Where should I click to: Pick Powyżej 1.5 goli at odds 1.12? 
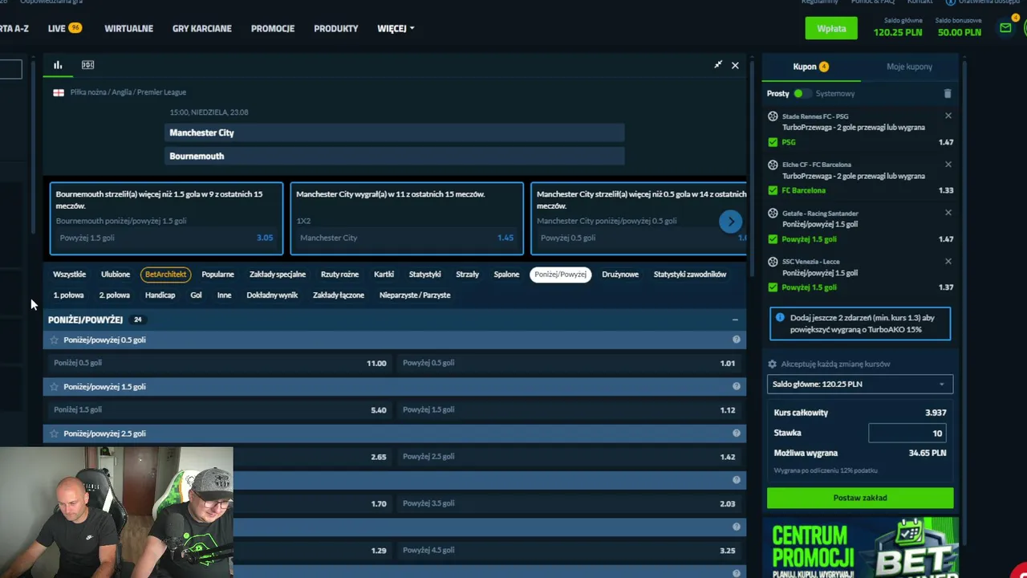tap(569, 409)
